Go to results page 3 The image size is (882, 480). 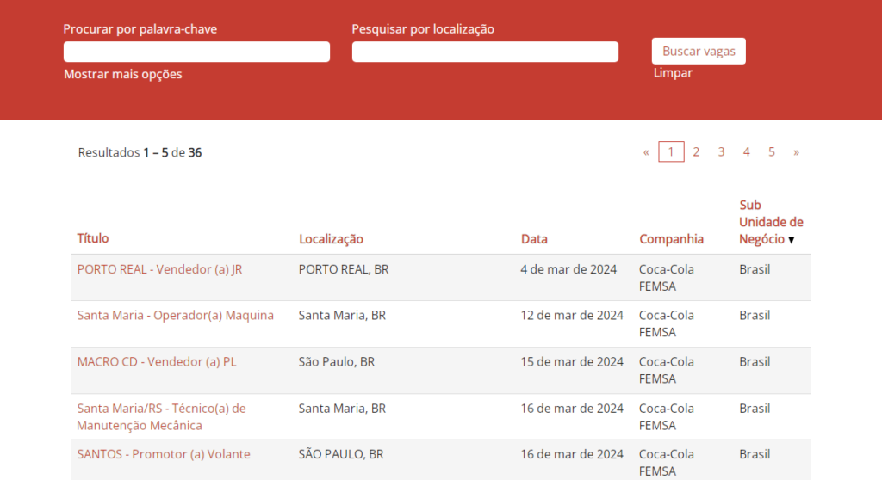pos(721,151)
